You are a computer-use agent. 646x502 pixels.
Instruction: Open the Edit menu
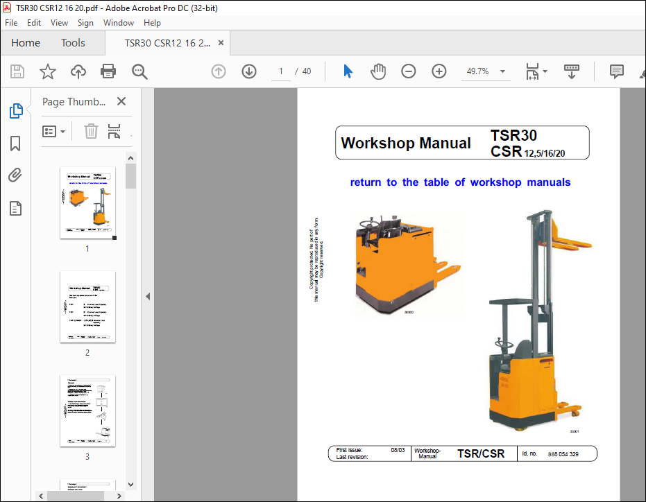pyautogui.click(x=34, y=23)
